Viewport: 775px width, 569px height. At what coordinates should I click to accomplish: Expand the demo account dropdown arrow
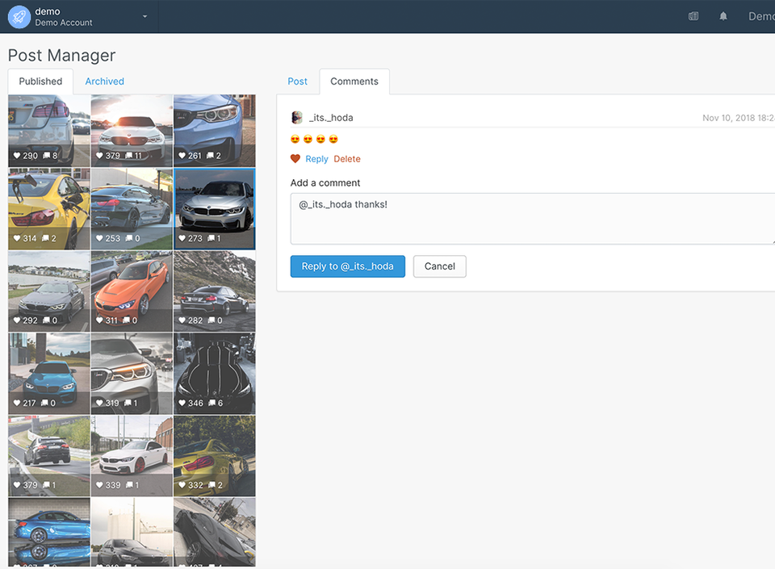pos(145,17)
